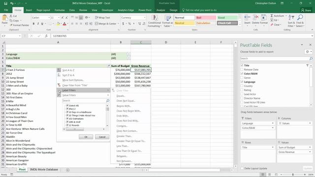Image resolution: width=315 pixels, height=177 pixels.
Task: Switch to the Insert ribbon tab
Action: click(x=29, y=10)
